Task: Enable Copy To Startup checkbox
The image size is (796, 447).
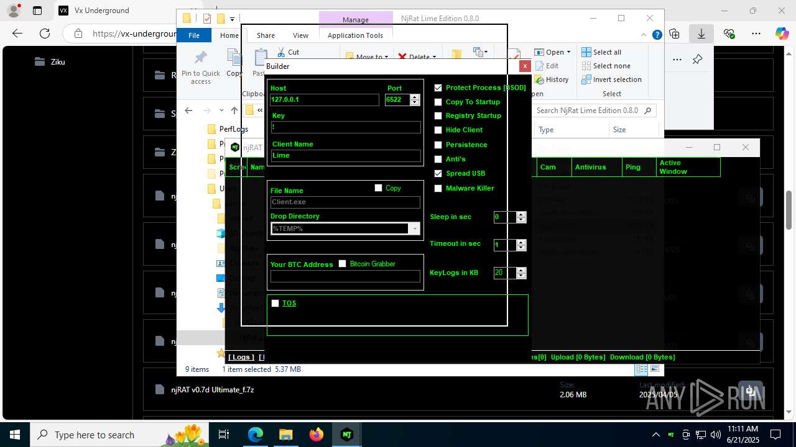Action: click(438, 102)
